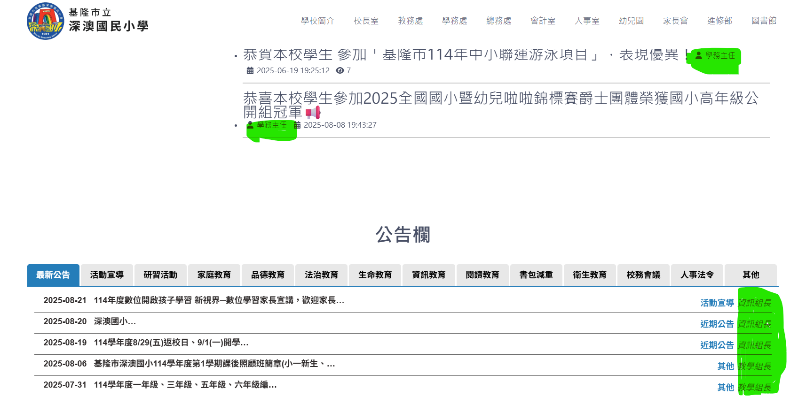Click date 2025-08-19 in announcements

pos(65,343)
